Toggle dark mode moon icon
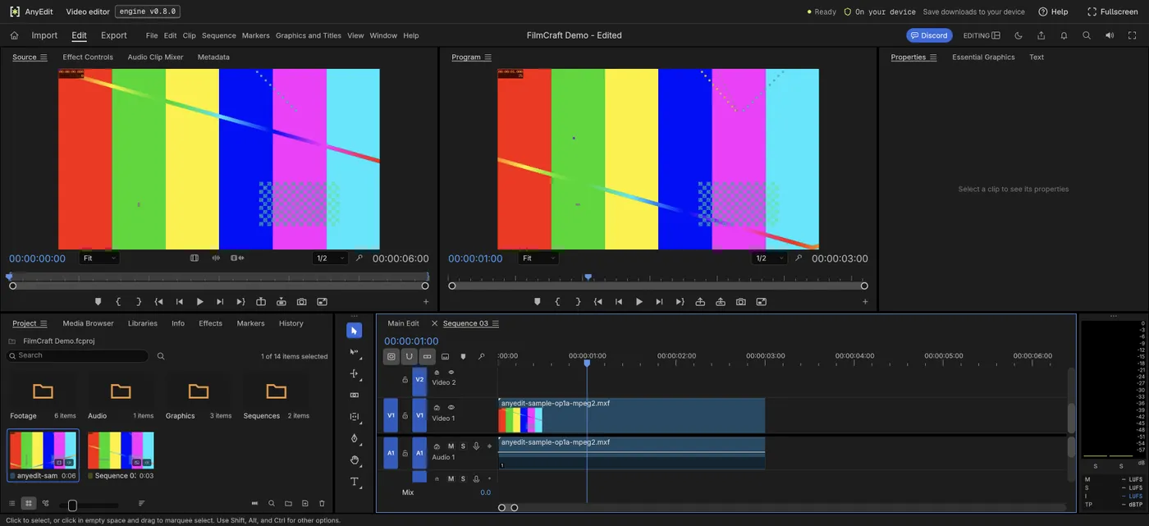 pyautogui.click(x=1019, y=35)
